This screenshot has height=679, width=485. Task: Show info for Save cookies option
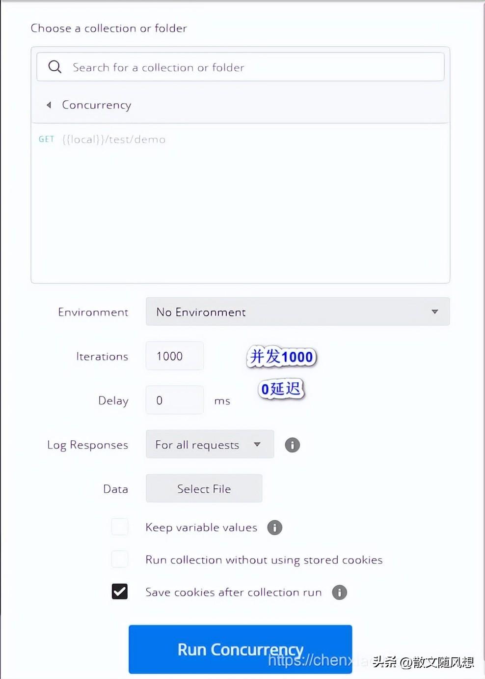coord(339,592)
